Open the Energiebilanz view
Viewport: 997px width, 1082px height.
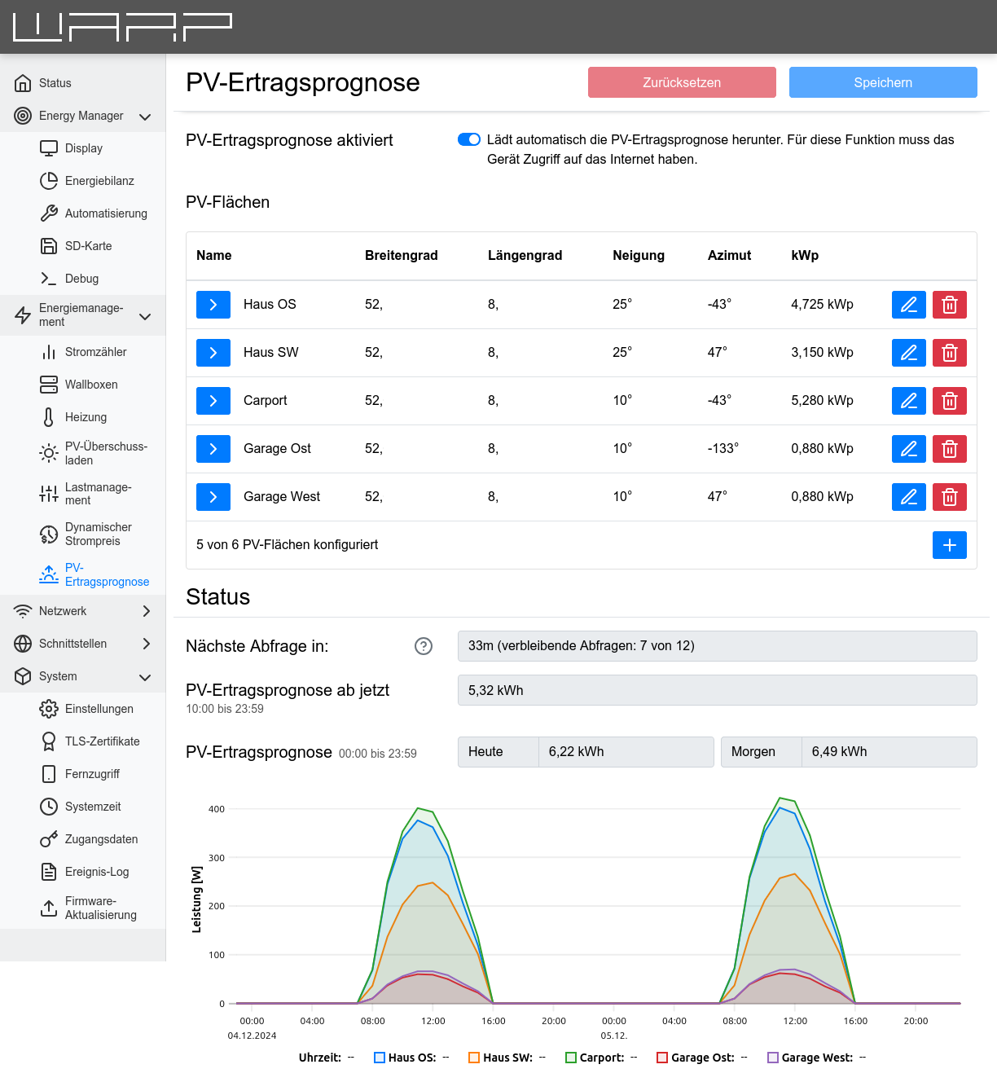click(99, 181)
